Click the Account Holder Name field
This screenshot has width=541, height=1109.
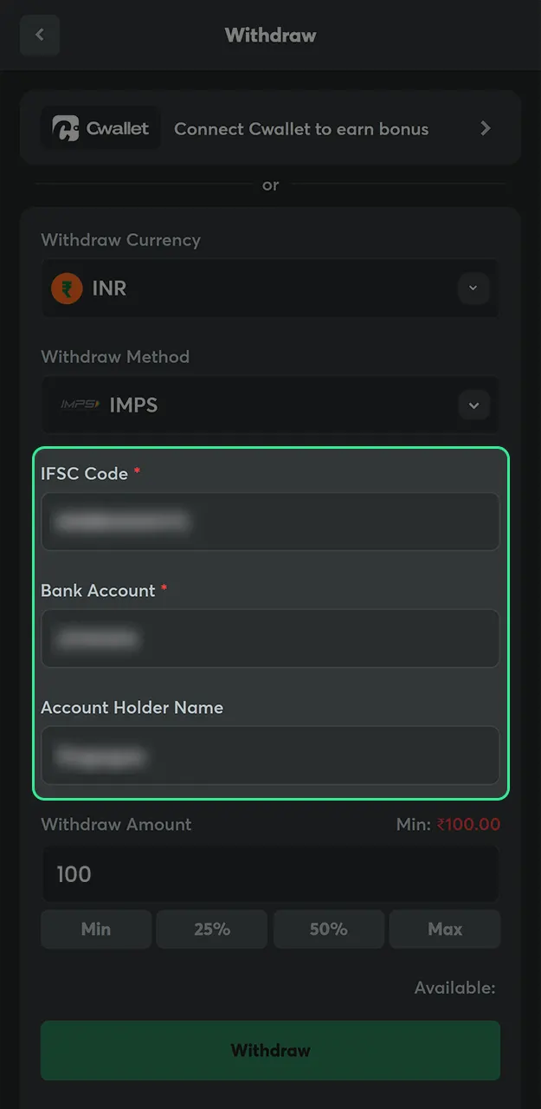pos(270,756)
